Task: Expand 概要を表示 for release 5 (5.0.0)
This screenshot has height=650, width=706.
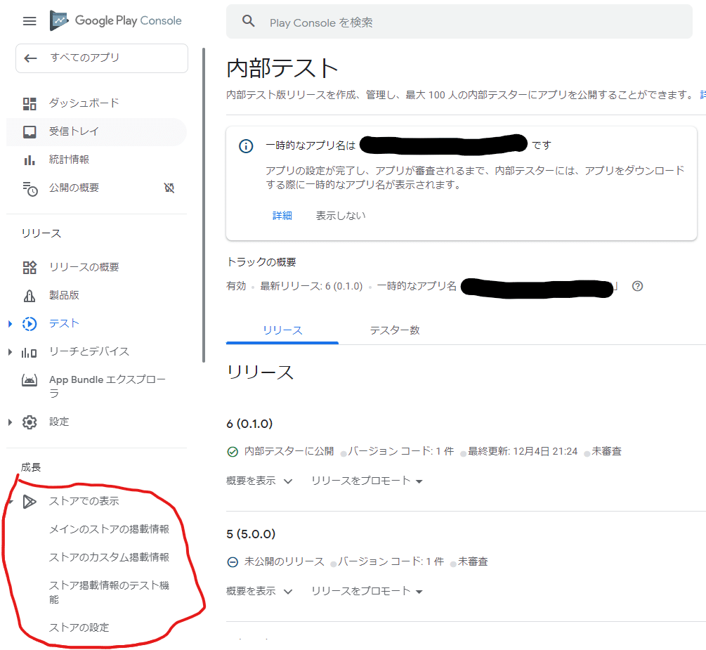Action: [259, 591]
